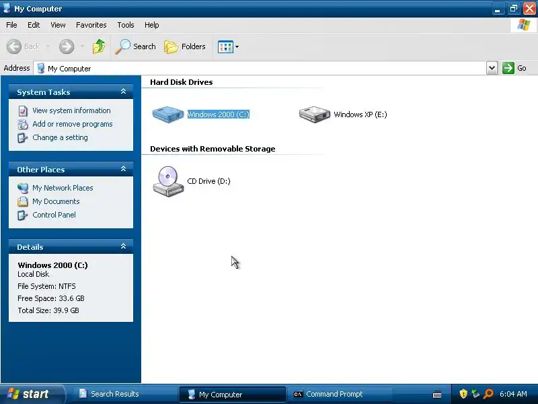This screenshot has height=404, width=538.
Task: Click Change a setting link
Action: tap(60, 137)
